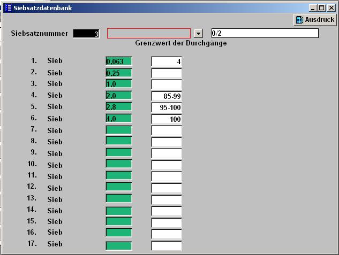Click the empty limit field for sieve 2

click(167, 73)
